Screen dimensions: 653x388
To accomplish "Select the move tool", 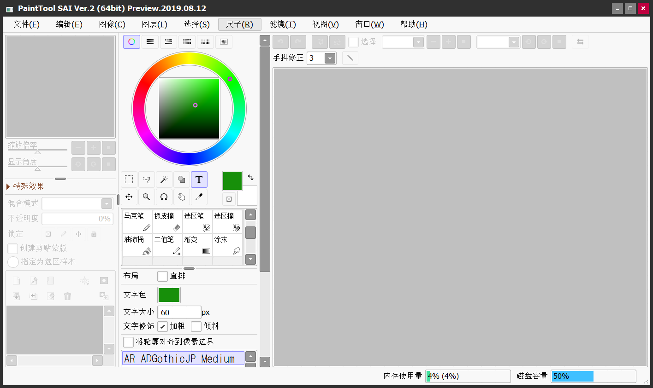I will pyautogui.click(x=129, y=197).
